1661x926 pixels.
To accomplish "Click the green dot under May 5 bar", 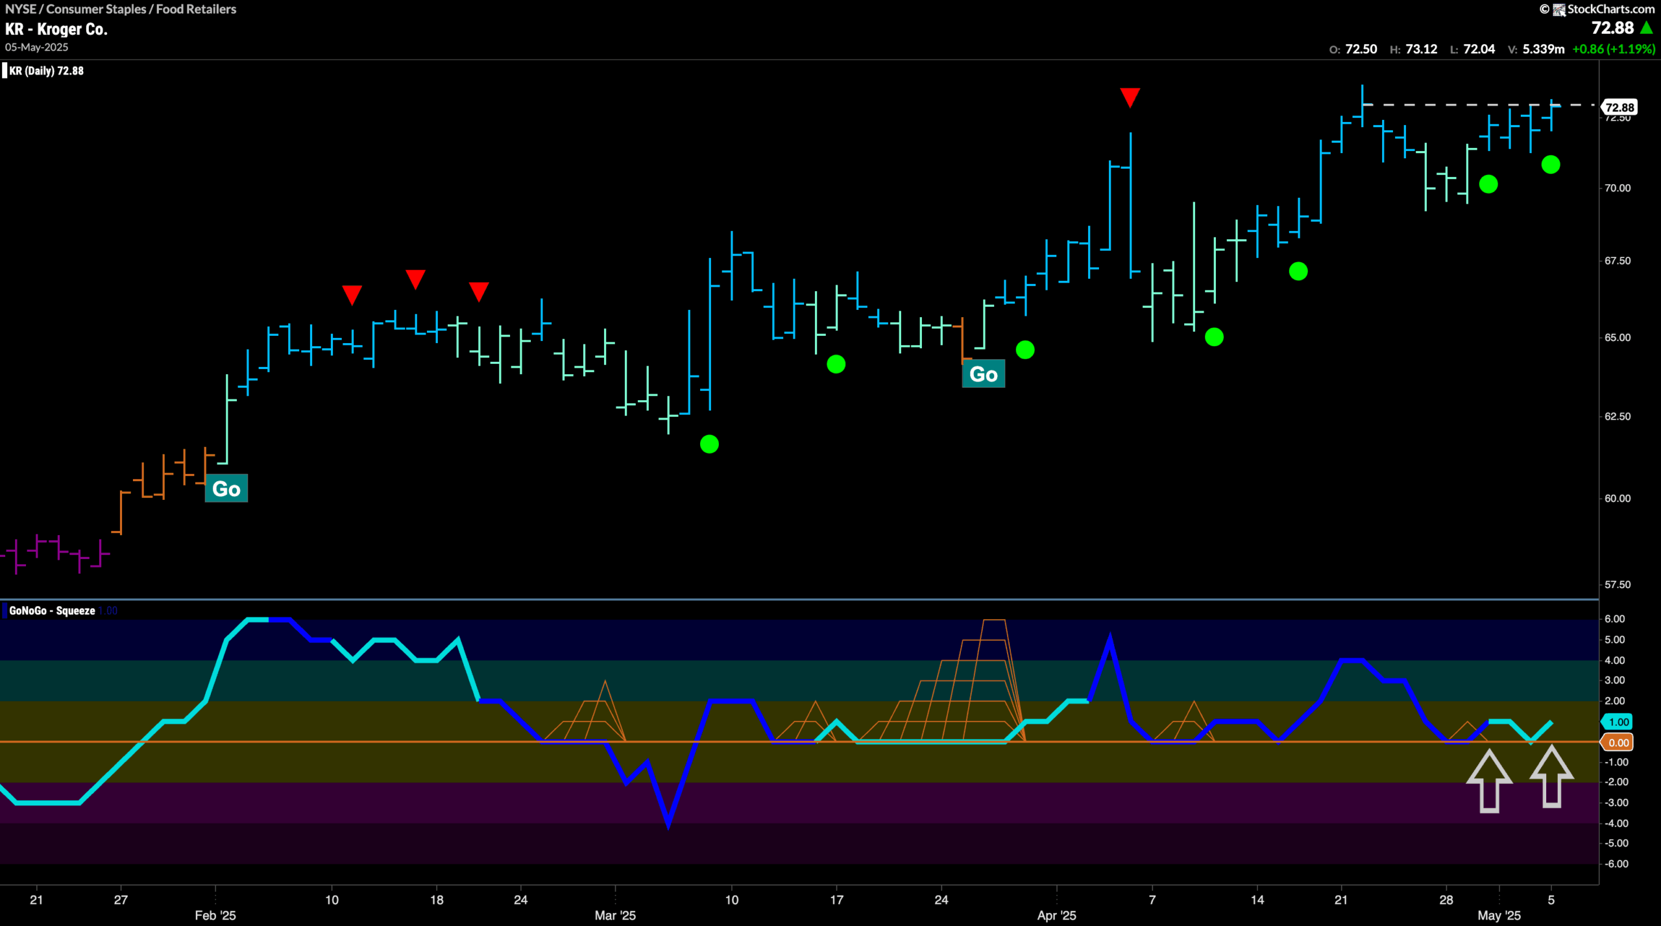I will (x=1551, y=165).
